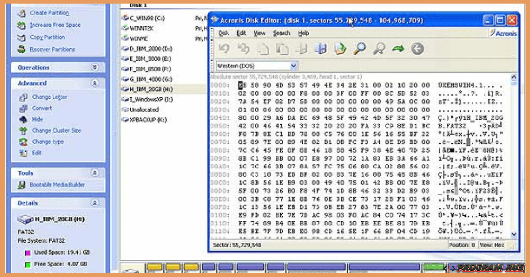Click the magnifying glass Search icon
Image resolution: width=530 pixels, height=277 pixels.
359,49
